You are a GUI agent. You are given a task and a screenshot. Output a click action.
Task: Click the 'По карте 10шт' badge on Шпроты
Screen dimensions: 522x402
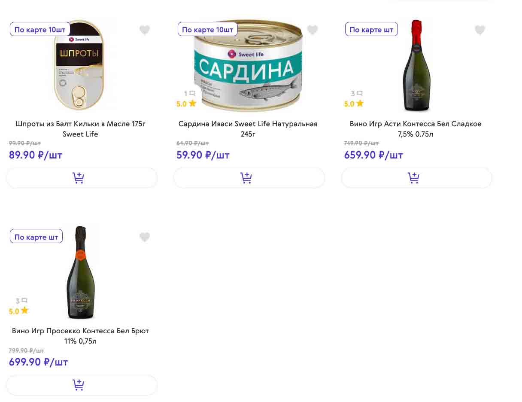(40, 30)
